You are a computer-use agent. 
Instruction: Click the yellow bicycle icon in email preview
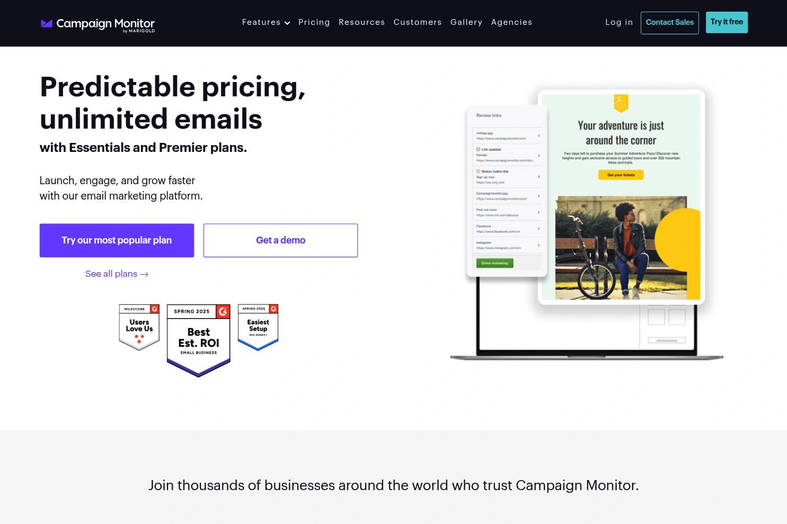621,103
